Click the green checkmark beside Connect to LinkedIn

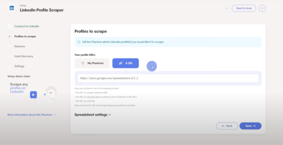click(10, 26)
